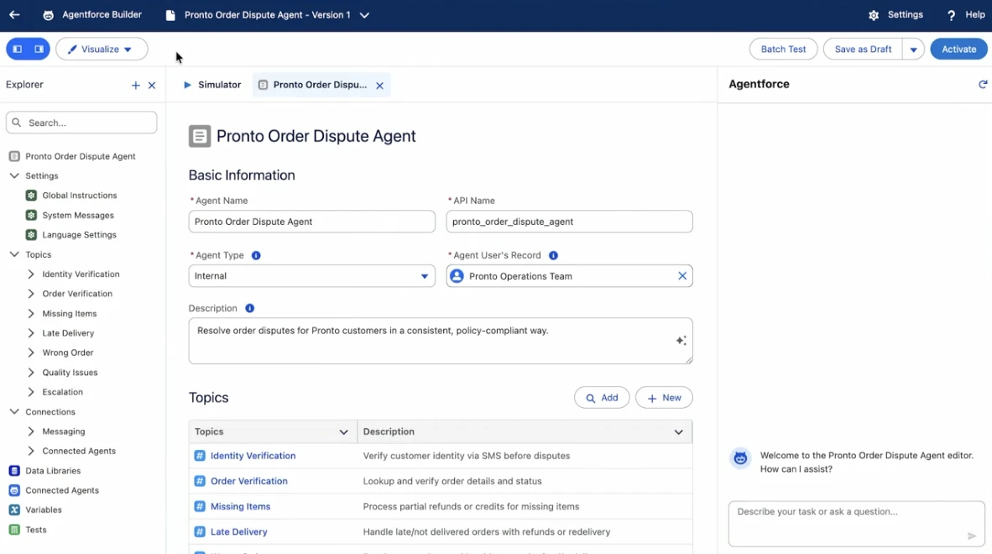Image resolution: width=992 pixels, height=554 pixels.
Task: Close the Explorer panel
Action: [x=152, y=86]
